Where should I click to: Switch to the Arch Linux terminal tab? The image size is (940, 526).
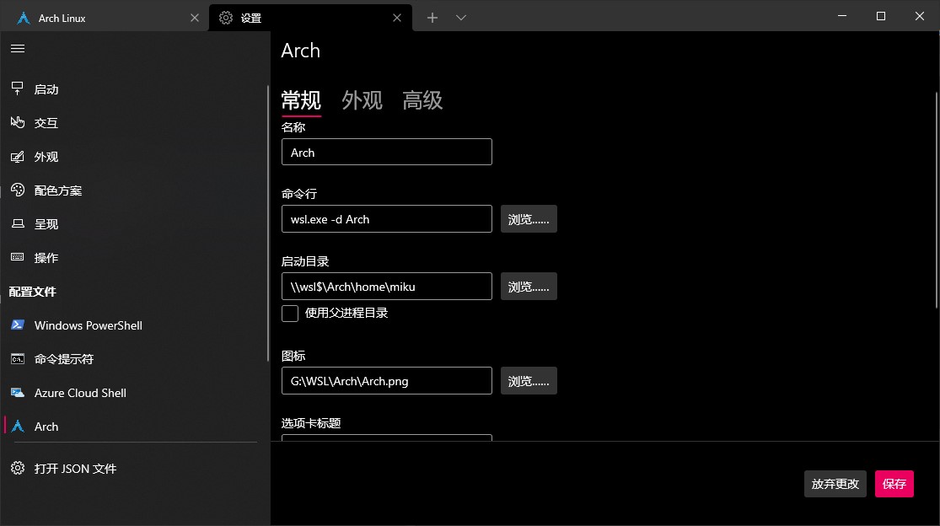[x=105, y=18]
